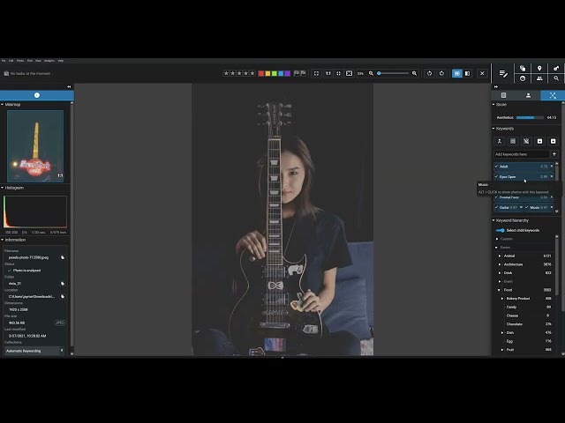Open find by location pin

pyautogui.click(x=539, y=69)
